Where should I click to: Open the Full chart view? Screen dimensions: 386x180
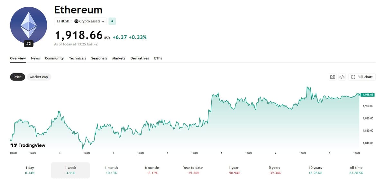tap(362, 77)
